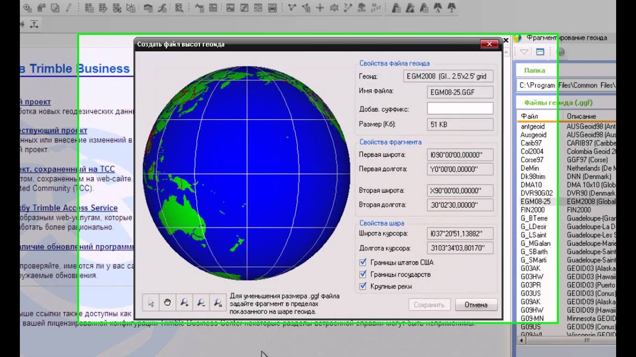Click the zoom in magnifier tool
Viewport: 636px width, 357px height.
click(184, 302)
